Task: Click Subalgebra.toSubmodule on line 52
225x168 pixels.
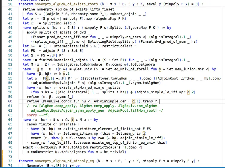Action: [80, 64]
